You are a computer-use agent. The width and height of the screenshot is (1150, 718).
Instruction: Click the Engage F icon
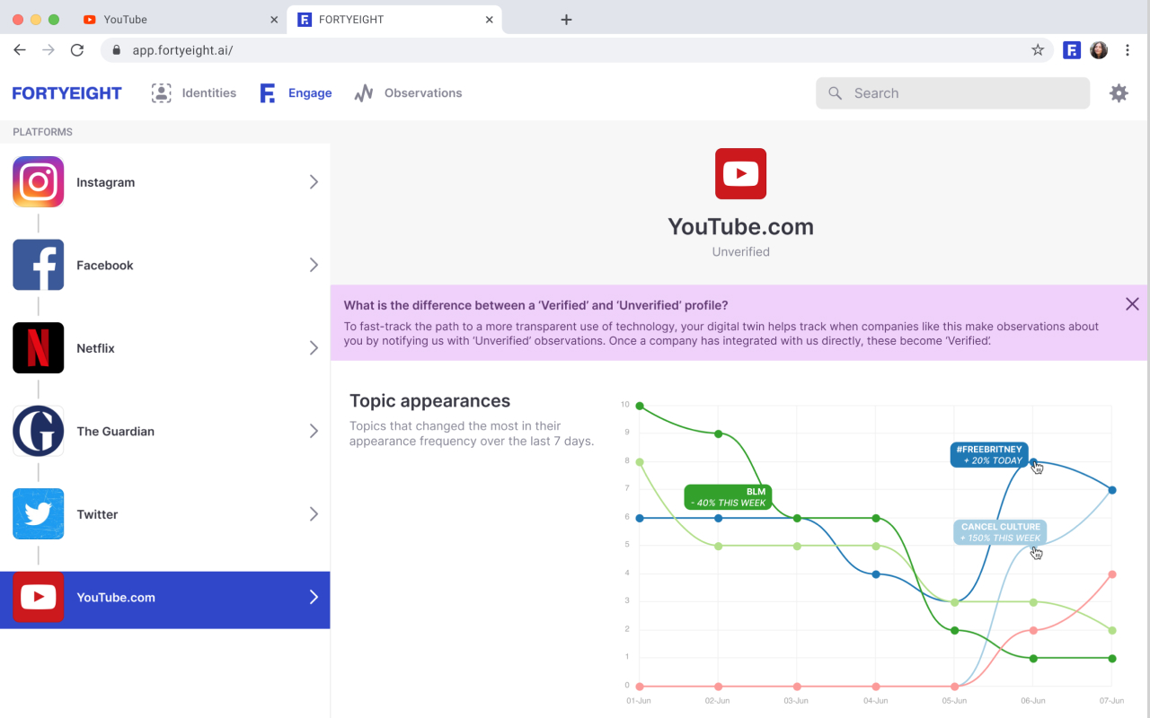click(x=267, y=92)
